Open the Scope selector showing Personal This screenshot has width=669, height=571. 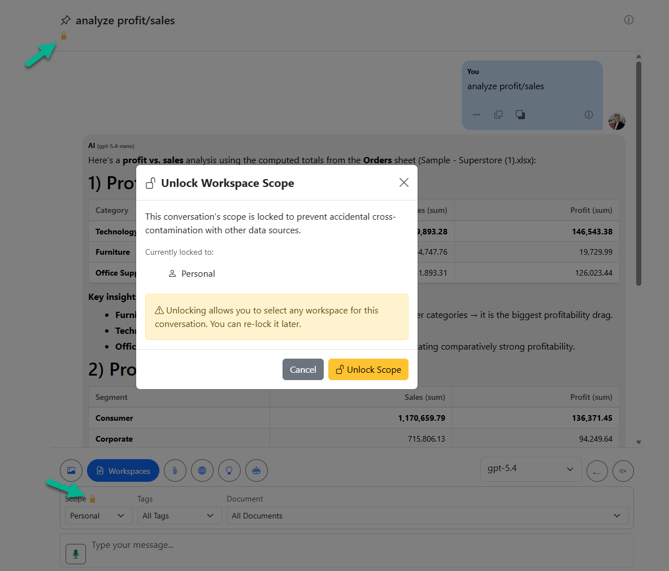tap(98, 515)
